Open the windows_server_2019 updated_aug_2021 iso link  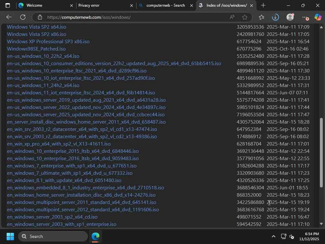point(86,100)
